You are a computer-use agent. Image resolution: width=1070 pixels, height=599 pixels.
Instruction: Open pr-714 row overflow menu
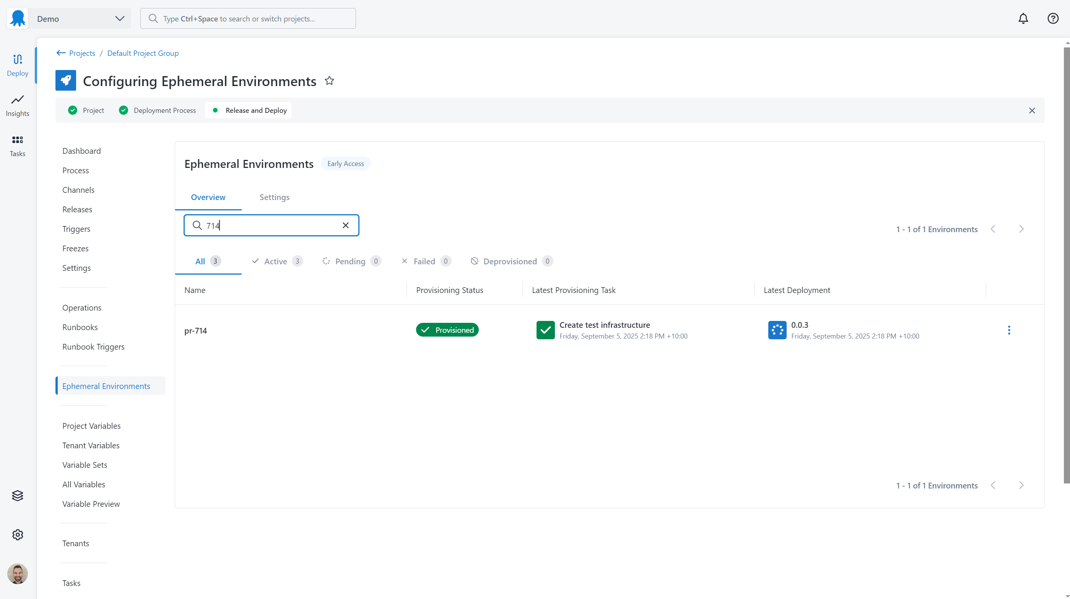pos(1009,330)
